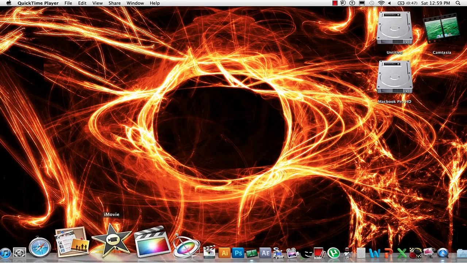Image resolution: width=467 pixels, height=263 pixels.
Task: Open the Time Machine status menu
Action: point(371,3)
